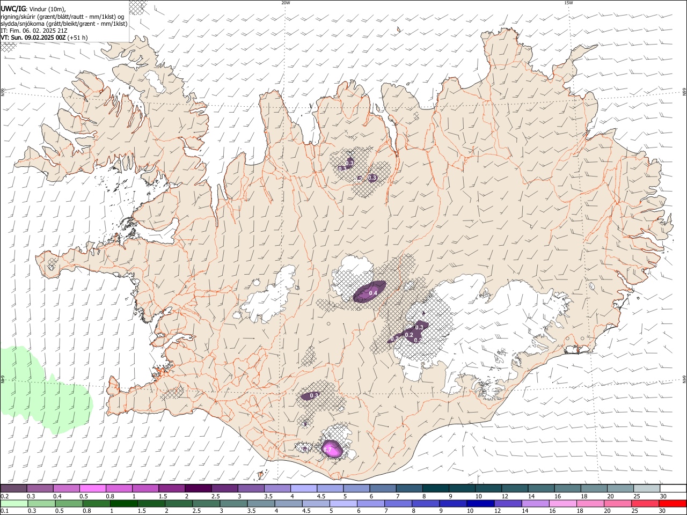The image size is (687, 515).
Task: Select upper legend swatch labeled 14
Action: 540,488
